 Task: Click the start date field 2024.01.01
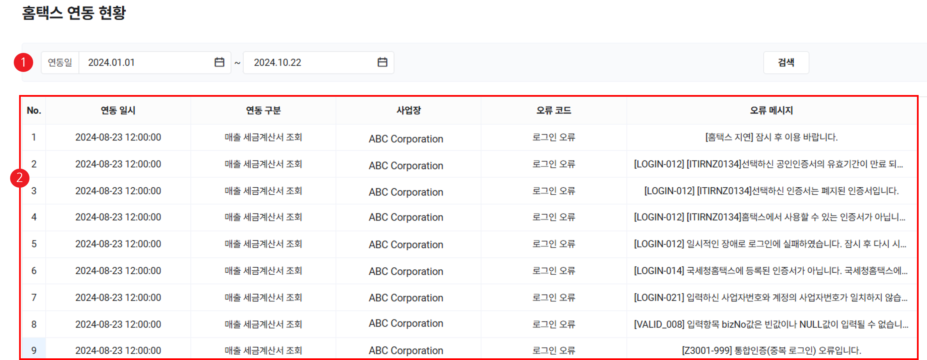144,63
